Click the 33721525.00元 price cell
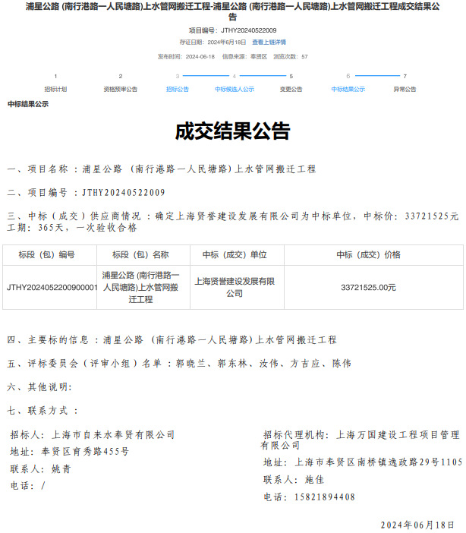The image size is (466, 533). pyautogui.click(x=368, y=288)
